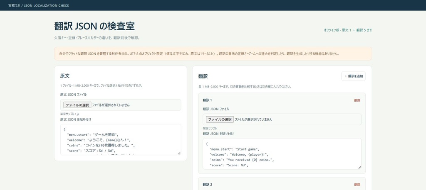Click the + 翻訳を追加 button
Screen dimensions: 426x190
click(353, 76)
